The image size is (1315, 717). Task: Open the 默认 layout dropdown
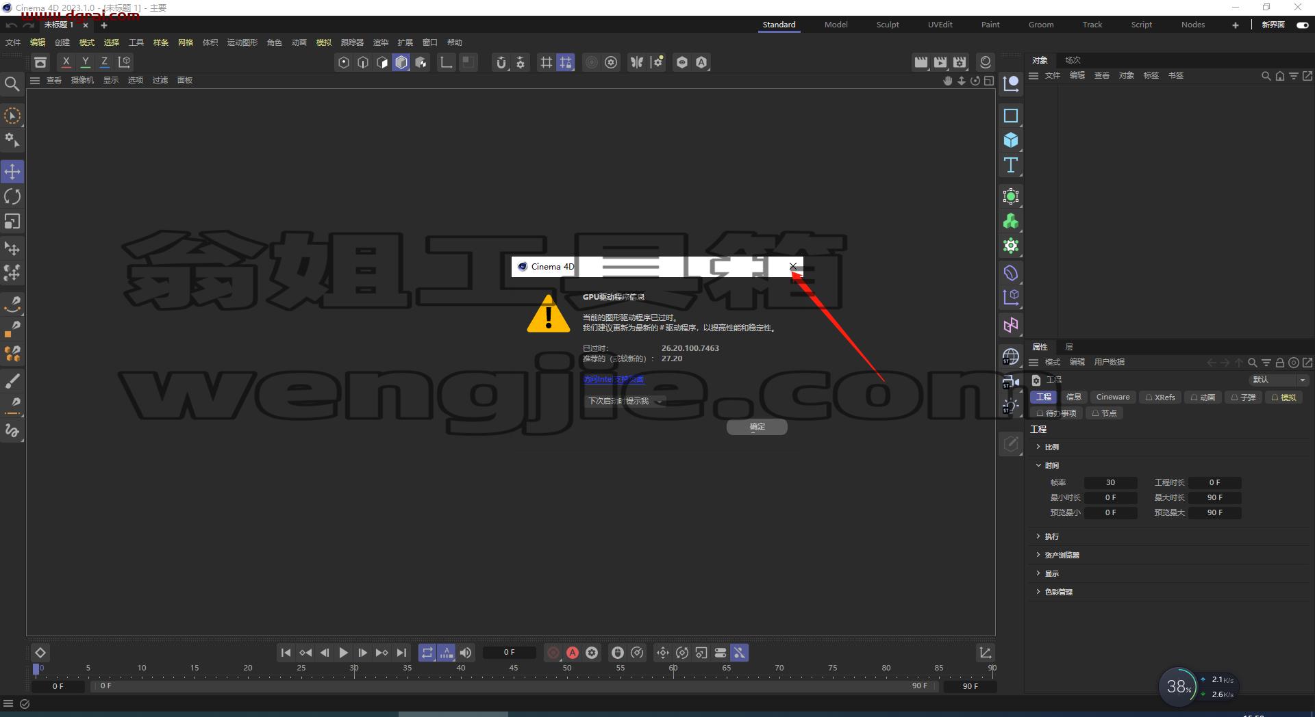[1279, 380]
